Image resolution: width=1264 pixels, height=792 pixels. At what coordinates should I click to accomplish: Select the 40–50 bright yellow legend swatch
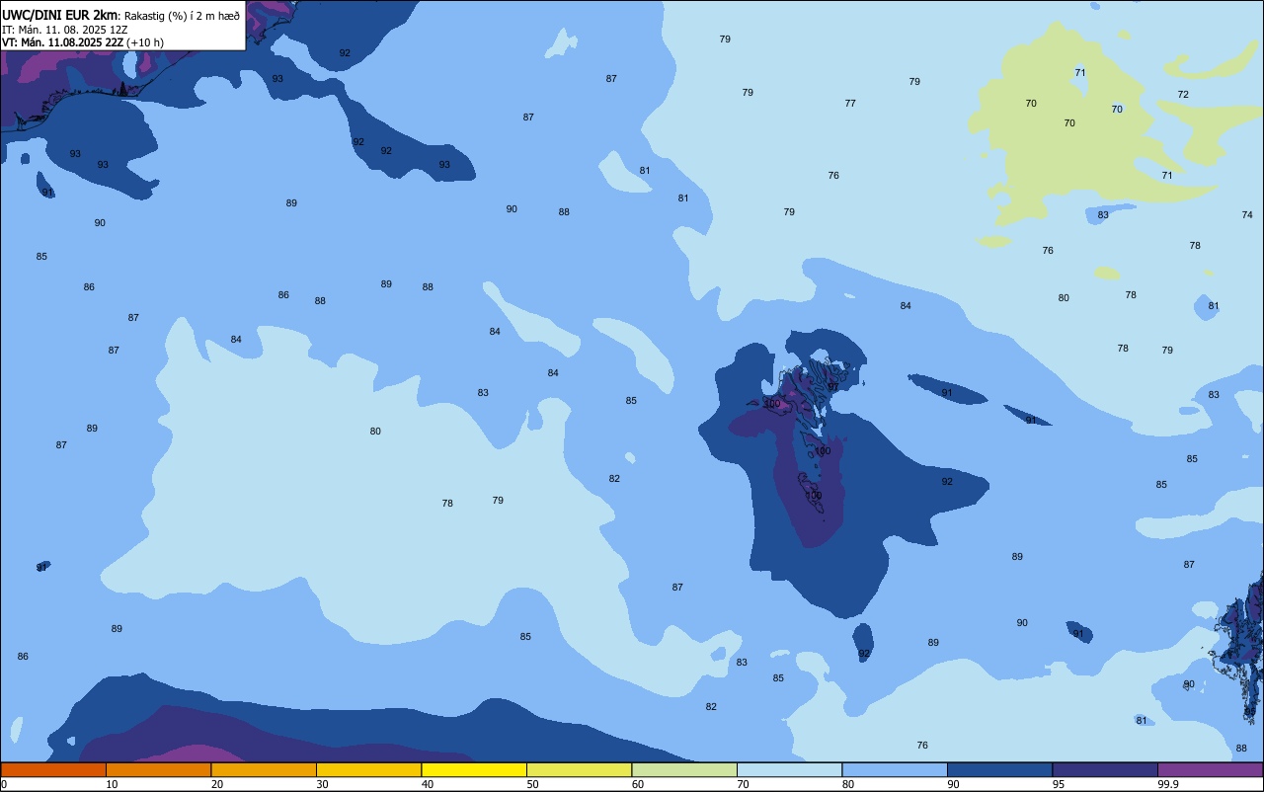474,769
